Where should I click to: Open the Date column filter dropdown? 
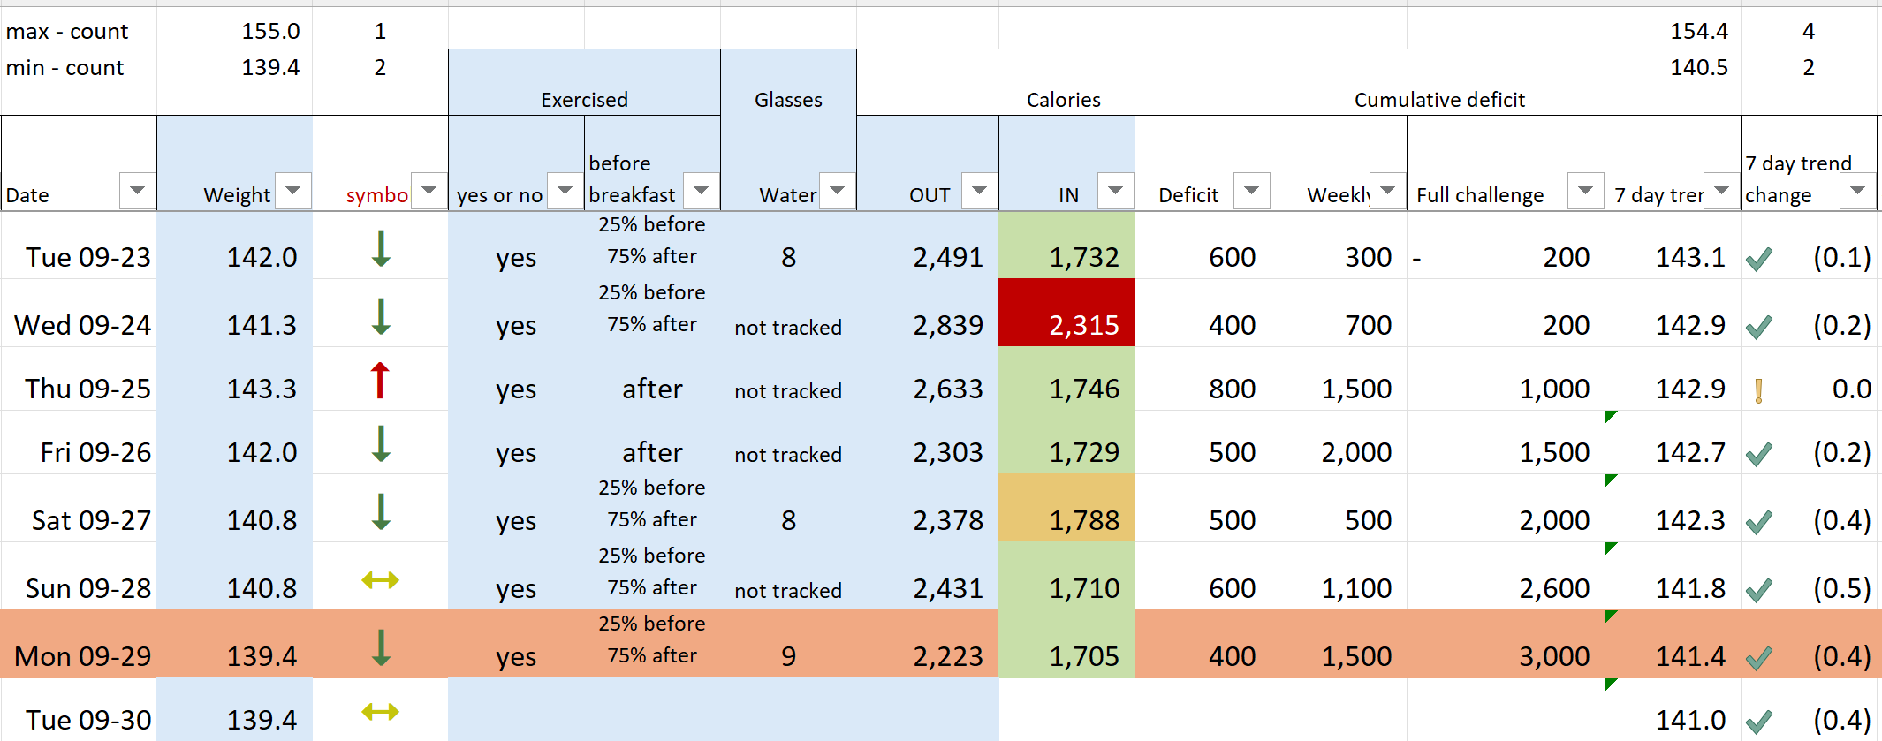tap(137, 190)
